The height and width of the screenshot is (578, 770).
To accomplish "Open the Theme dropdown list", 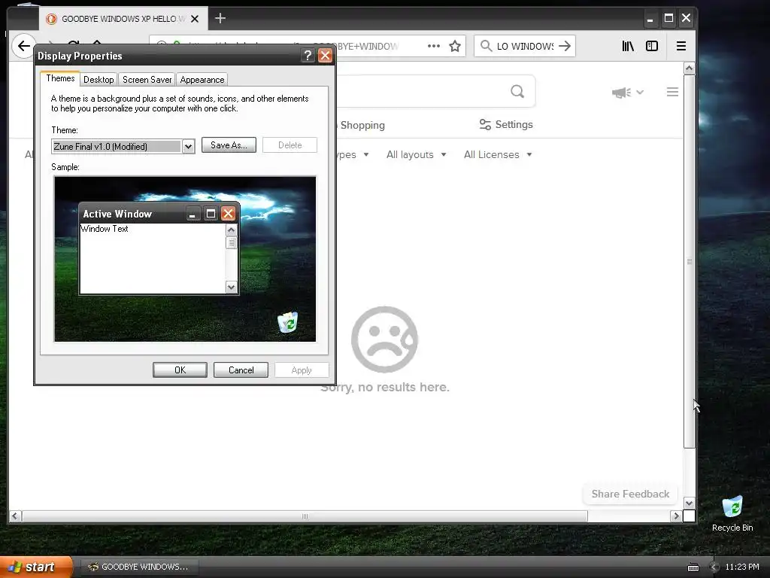I will 188,147.
